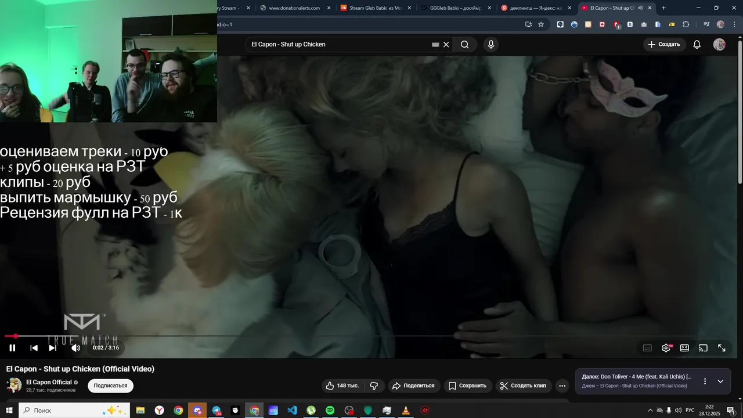Viewport: 743px width, 418px height.
Task: Click the taskbar Поиск search box
Action: (x=74, y=410)
